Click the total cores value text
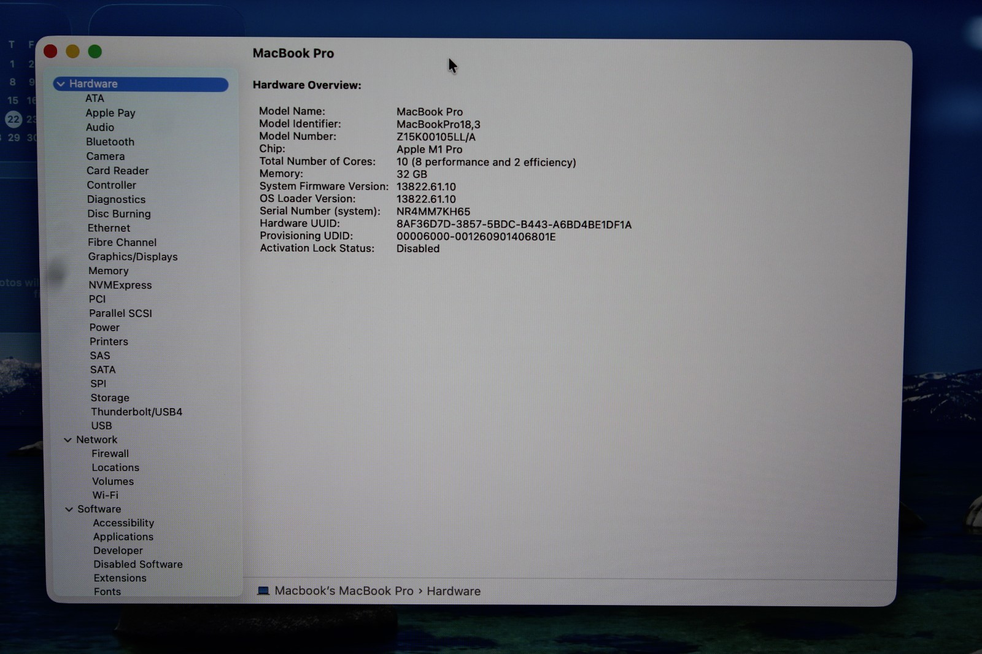Image resolution: width=982 pixels, height=654 pixels. 486,162
